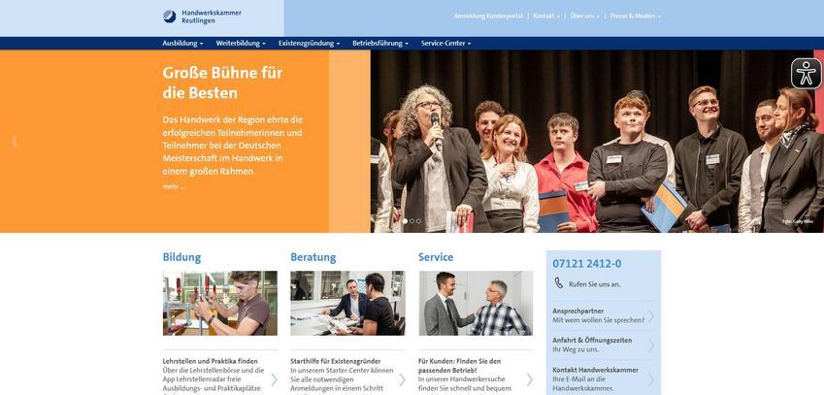Click Anfahrt & Öffnungszeiten entry
Viewport: 824px width, 395px height.
[604, 345]
